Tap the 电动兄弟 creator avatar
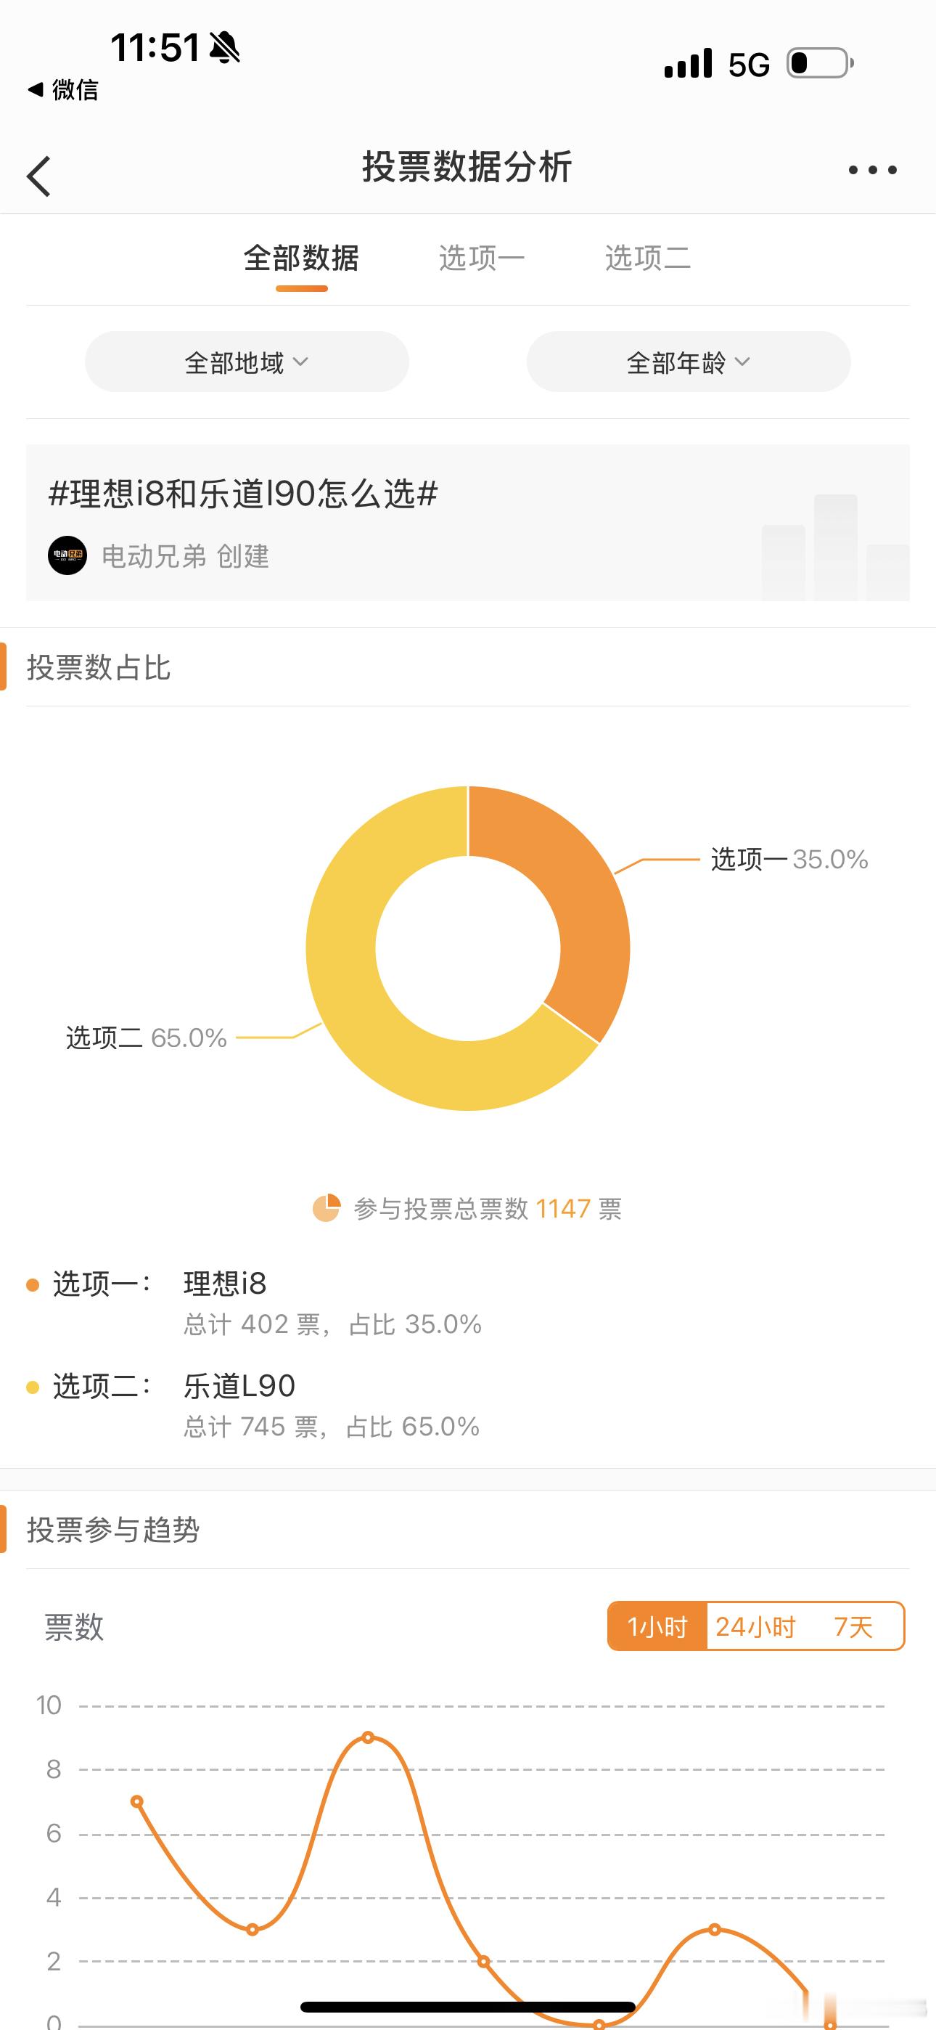Screen dimensions: 936x2030 tap(67, 555)
